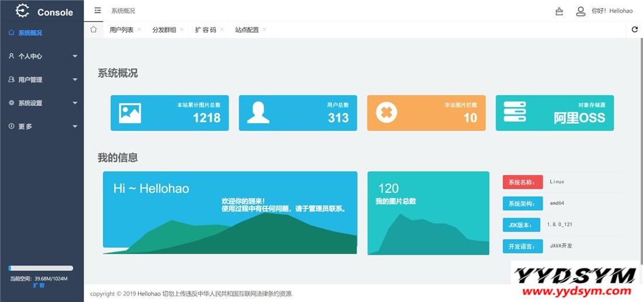Viewport: 643px width, 302px height.
Task: Click the 扩容 link under storage usage
Action: pyautogui.click(x=39, y=286)
